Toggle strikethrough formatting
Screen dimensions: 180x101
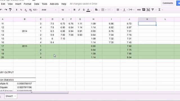pos(84,10)
